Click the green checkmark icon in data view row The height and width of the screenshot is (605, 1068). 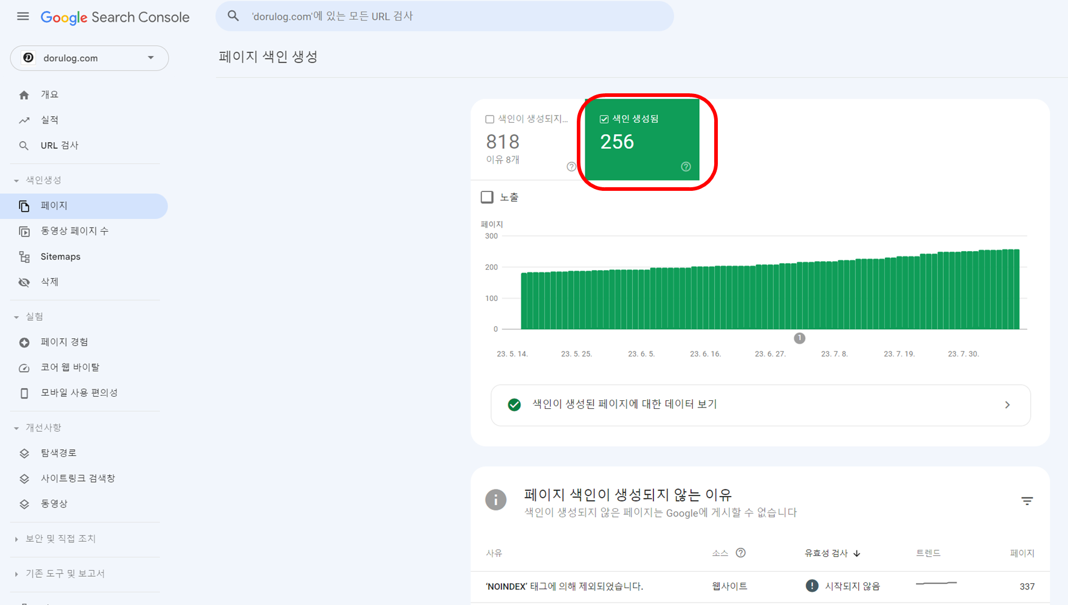tap(514, 405)
